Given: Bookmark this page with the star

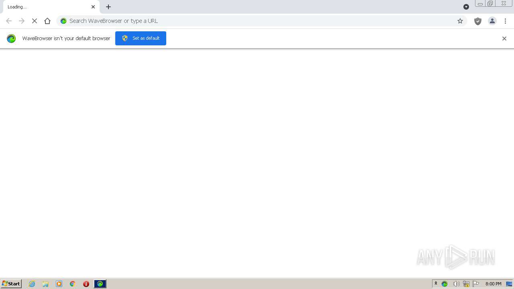Looking at the screenshot, I should 460,21.
